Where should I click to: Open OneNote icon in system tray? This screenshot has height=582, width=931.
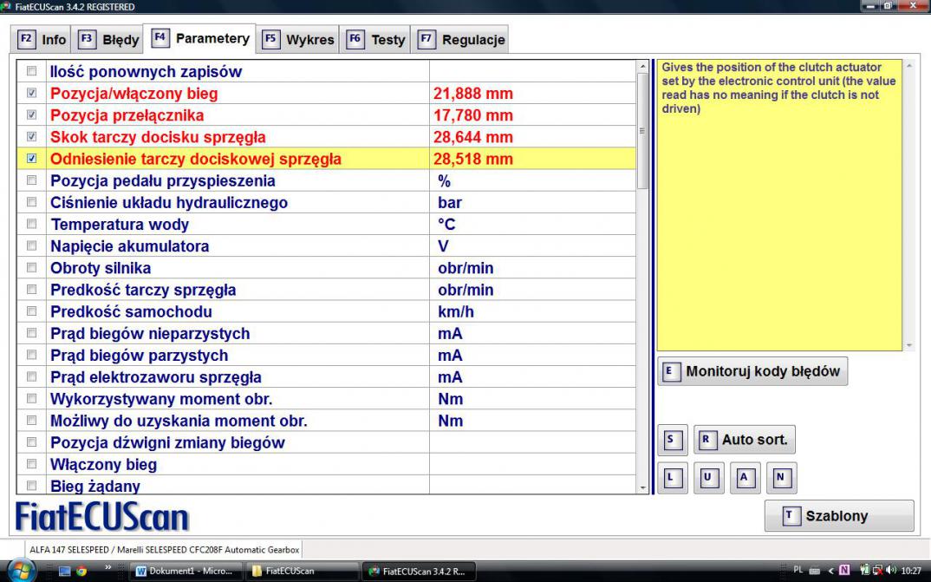point(844,571)
